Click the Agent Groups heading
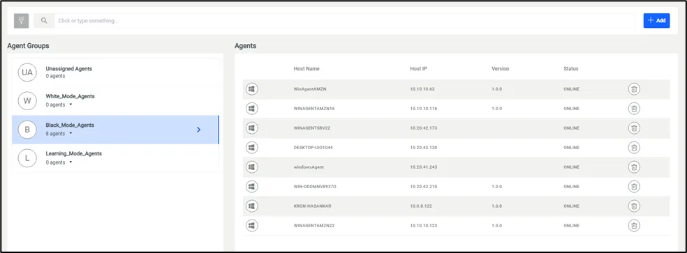687x253 pixels. pos(28,45)
